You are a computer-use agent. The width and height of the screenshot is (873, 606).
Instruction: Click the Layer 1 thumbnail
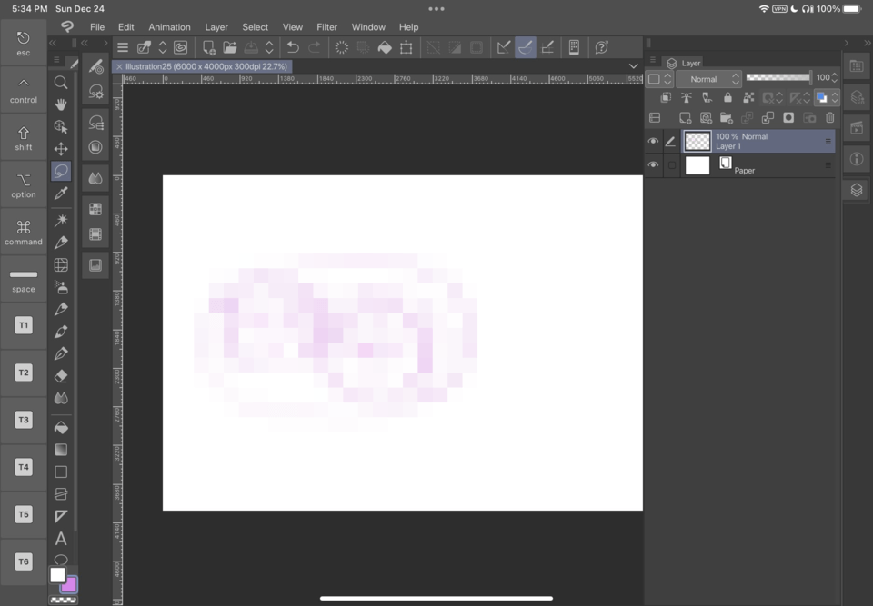tap(697, 142)
